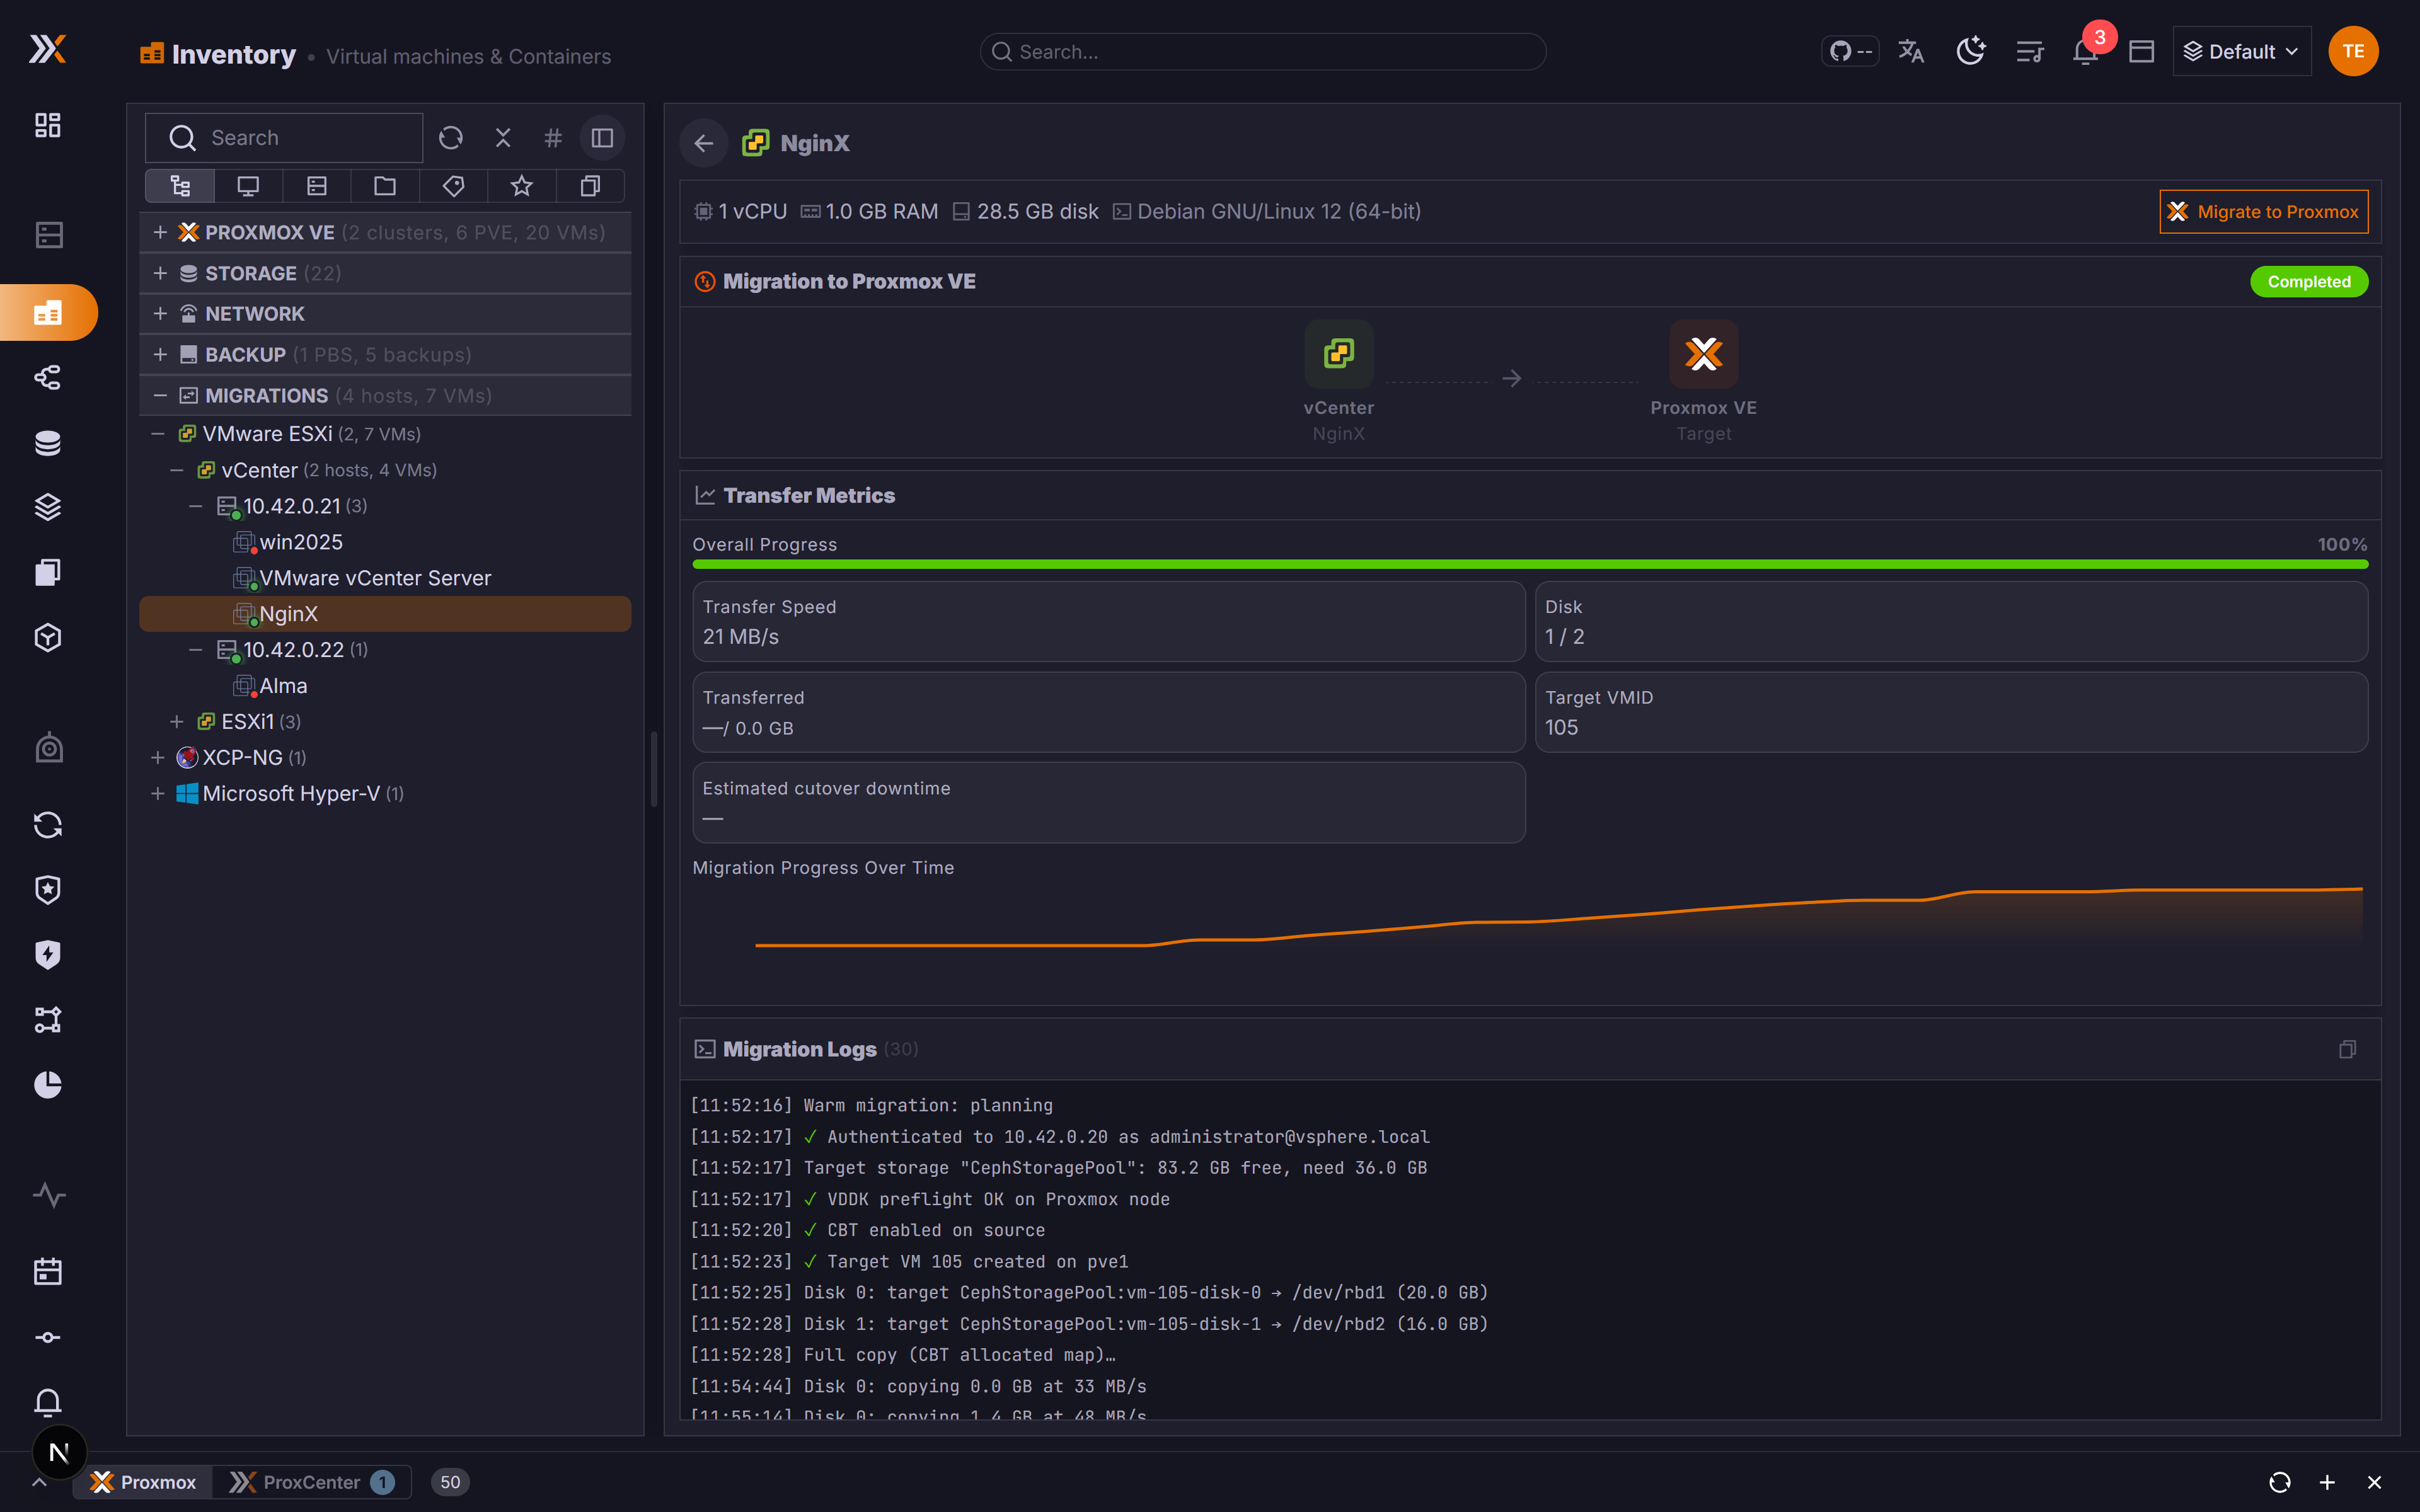Expand the XCP-NG tree node
2420x1512 pixels.
click(x=158, y=758)
